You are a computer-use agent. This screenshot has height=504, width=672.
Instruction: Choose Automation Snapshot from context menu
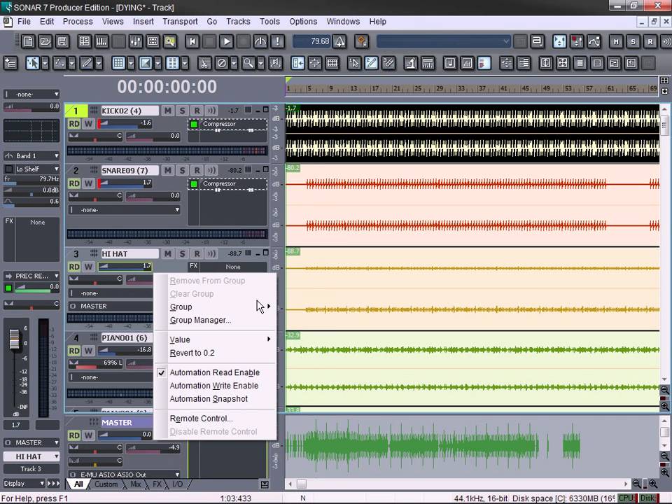209,399
